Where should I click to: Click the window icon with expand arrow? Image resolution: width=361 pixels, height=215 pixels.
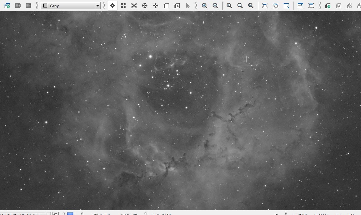pyautogui.click(x=300, y=6)
